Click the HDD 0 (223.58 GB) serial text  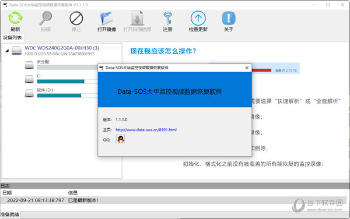click(x=60, y=54)
